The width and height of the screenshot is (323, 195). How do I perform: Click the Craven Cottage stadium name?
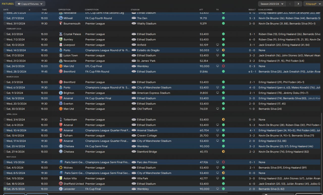[147, 136]
